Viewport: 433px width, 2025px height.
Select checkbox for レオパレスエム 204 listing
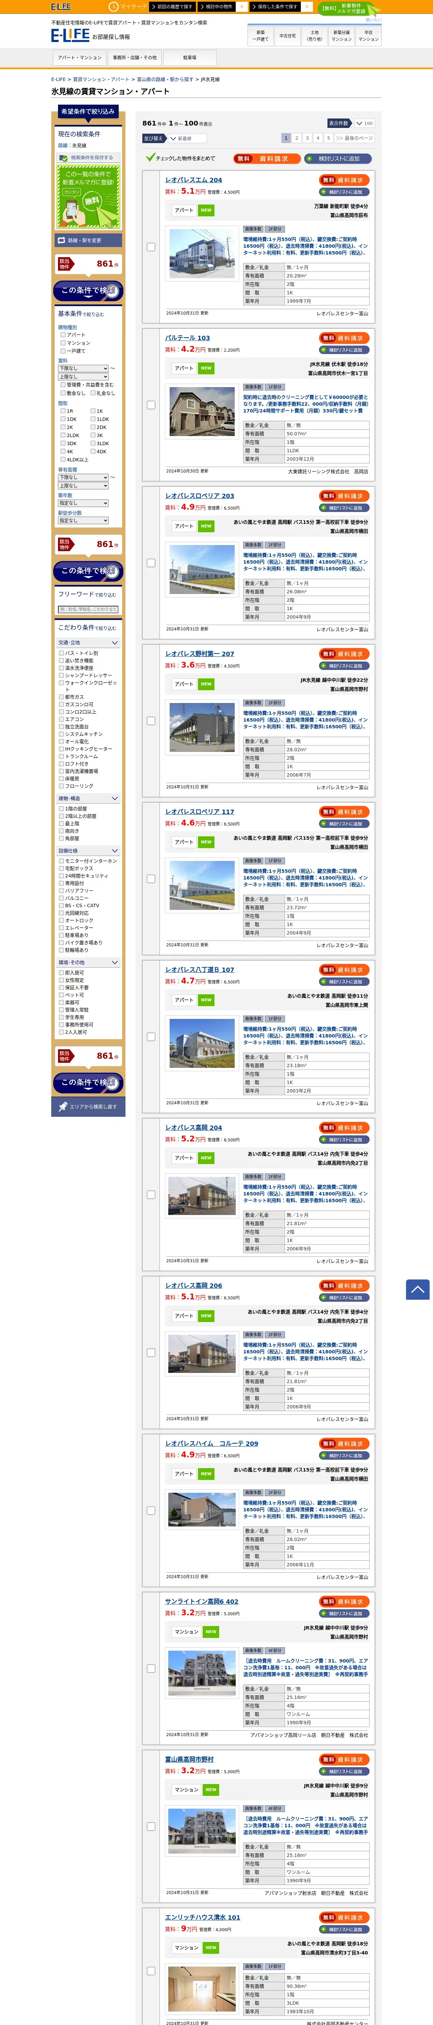[151, 247]
